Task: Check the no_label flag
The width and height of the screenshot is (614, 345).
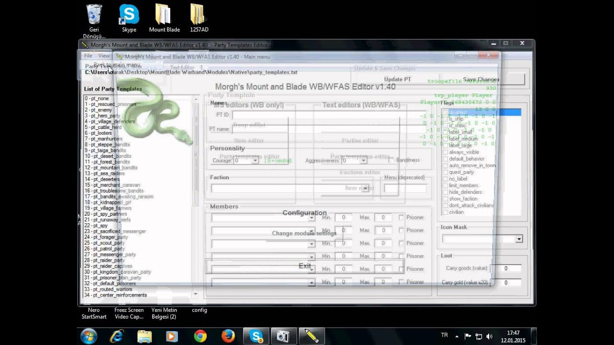Action: (446, 179)
